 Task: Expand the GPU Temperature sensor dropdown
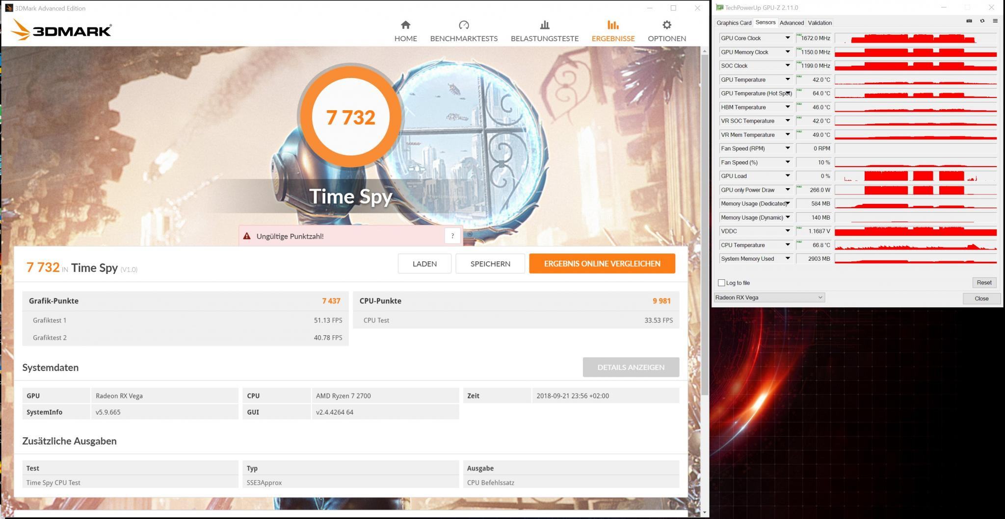tap(788, 79)
